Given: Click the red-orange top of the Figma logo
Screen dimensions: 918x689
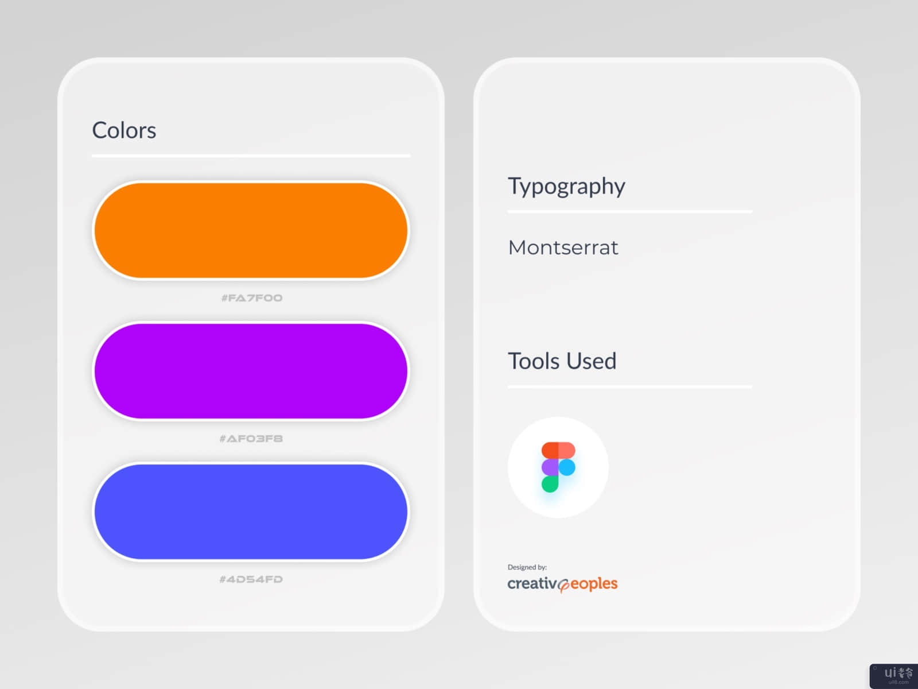Looking at the screenshot, I should click(x=558, y=450).
